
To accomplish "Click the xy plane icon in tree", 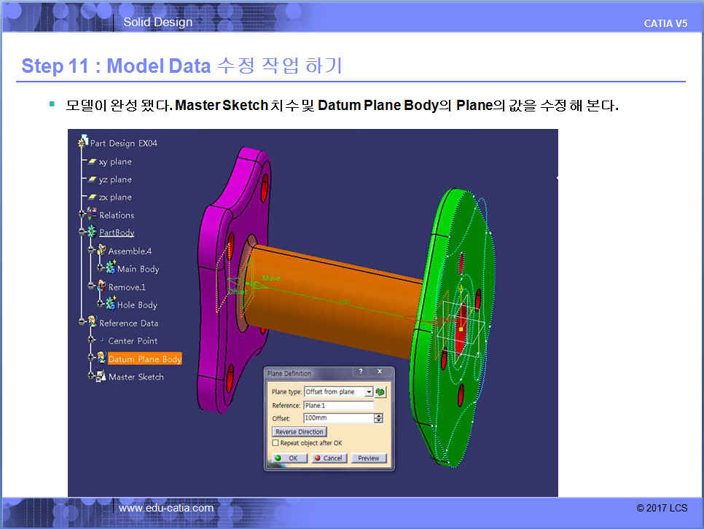I will click(x=93, y=162).
